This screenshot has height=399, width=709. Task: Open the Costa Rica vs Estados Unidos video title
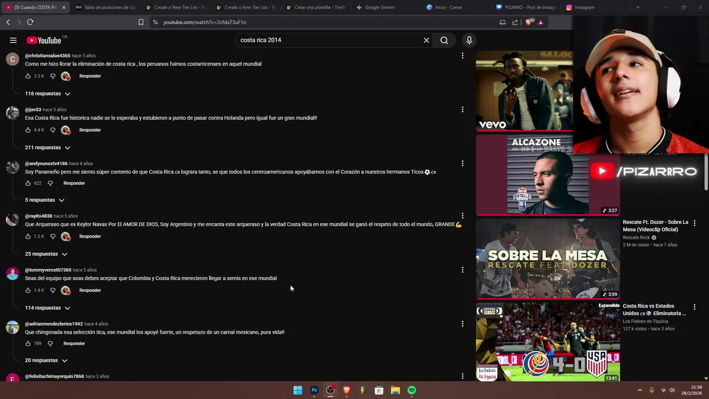coord(655,309)
